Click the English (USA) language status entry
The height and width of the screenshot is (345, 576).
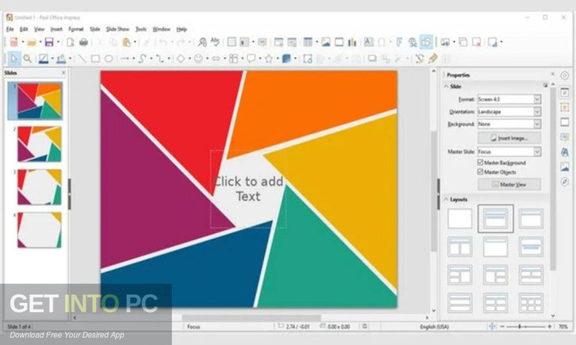pyautogui.click(x=434, y=326)
